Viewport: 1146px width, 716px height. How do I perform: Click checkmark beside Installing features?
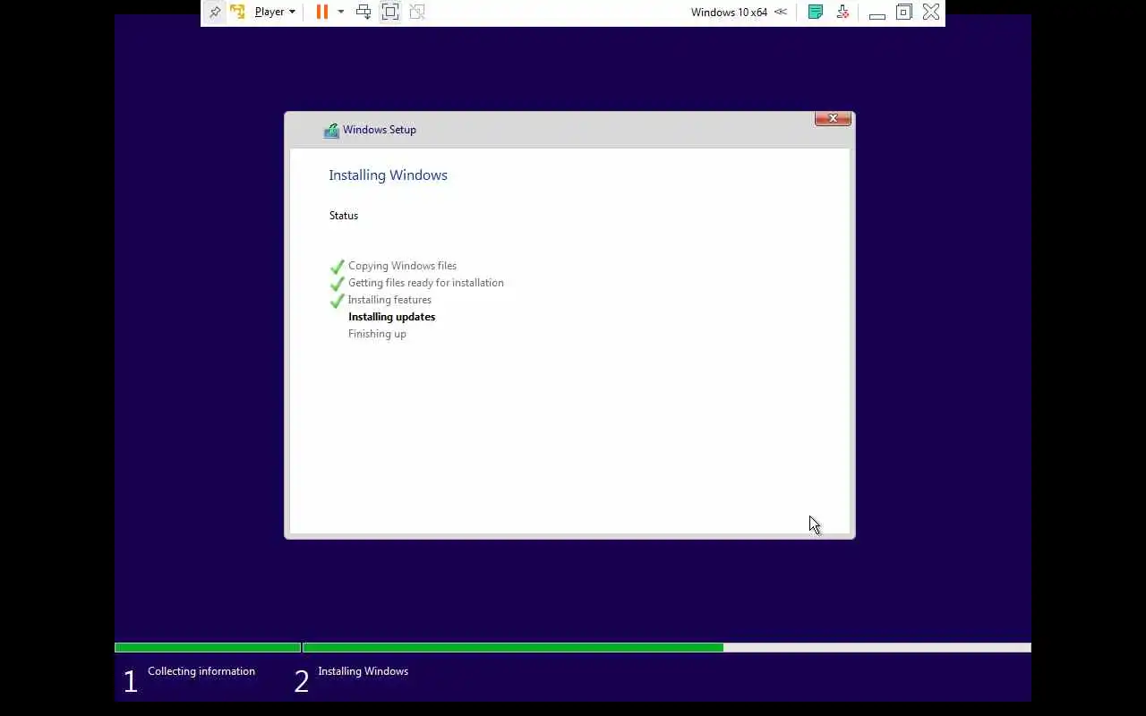point(338,301)
